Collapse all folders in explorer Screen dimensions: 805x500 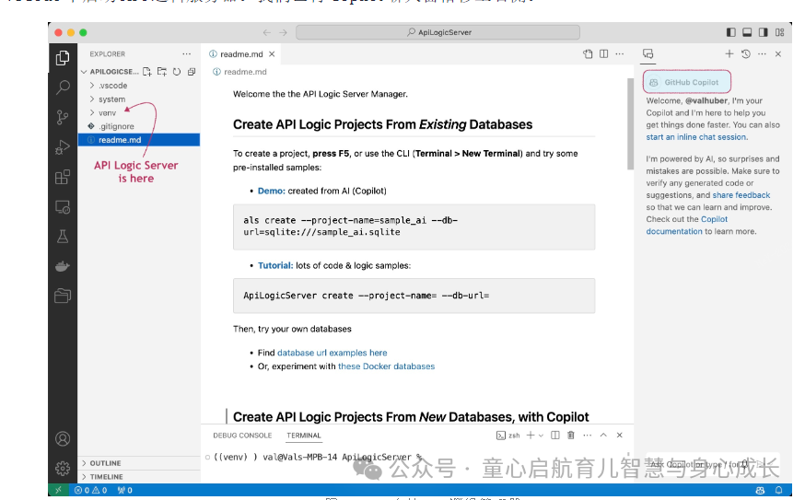(x=192, y=71)
